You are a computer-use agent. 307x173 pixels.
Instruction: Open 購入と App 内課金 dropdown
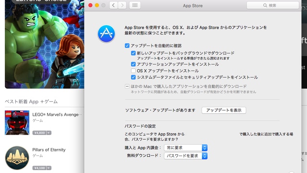[186, 148]
